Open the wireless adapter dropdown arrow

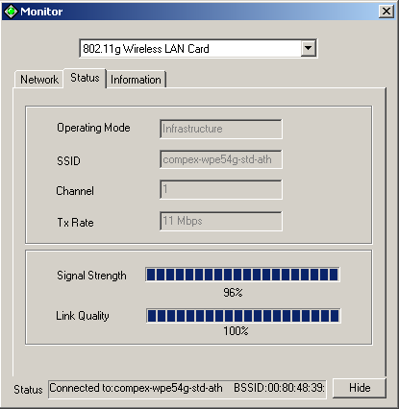[x=309, y=48]
